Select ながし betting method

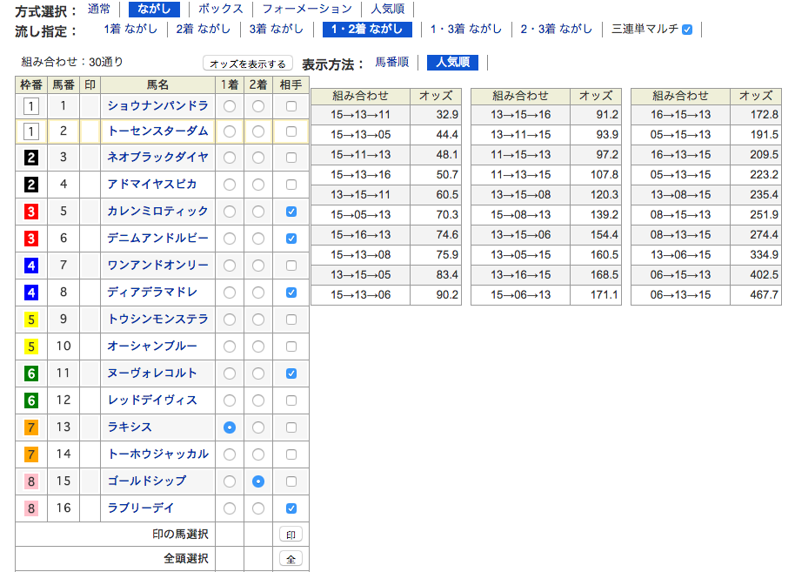[x=154, y=9]
